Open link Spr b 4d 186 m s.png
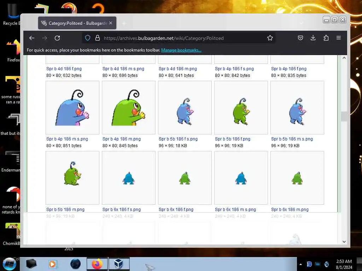The image size is (362, 271). [123, 69]
